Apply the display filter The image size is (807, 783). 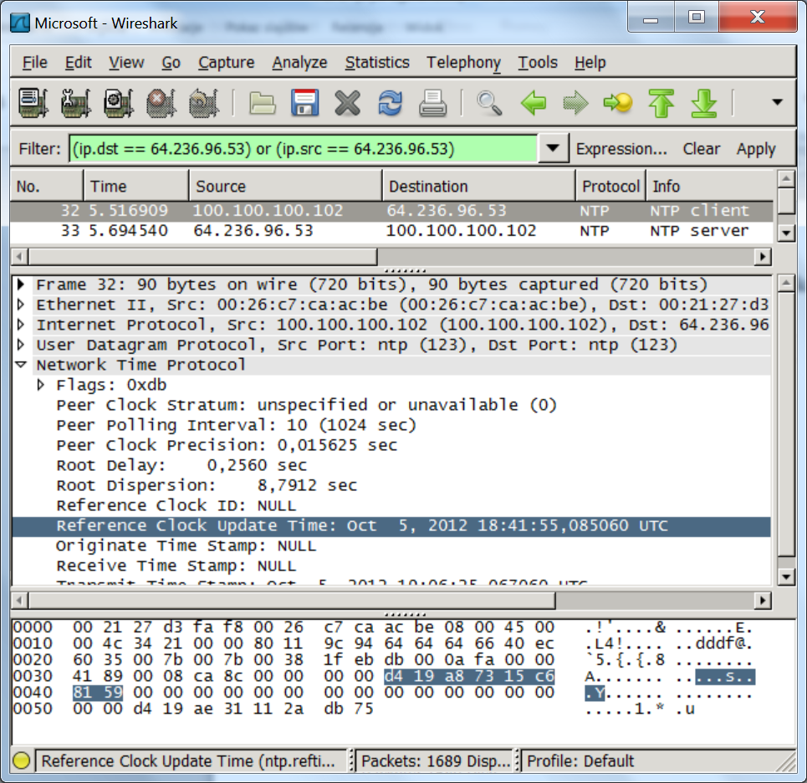coord(755,149)
